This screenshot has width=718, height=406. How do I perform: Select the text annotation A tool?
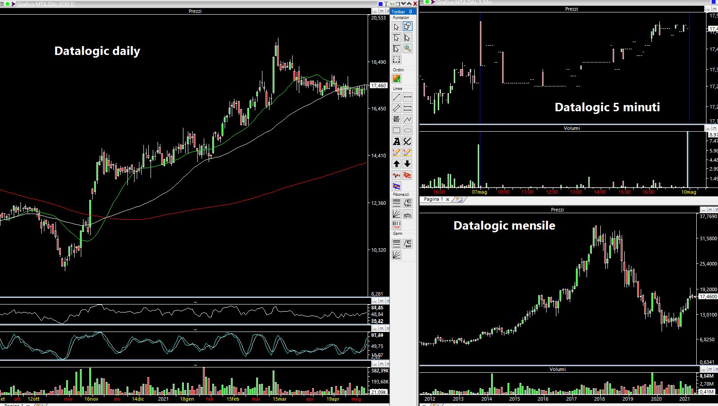tap(397, 141)
